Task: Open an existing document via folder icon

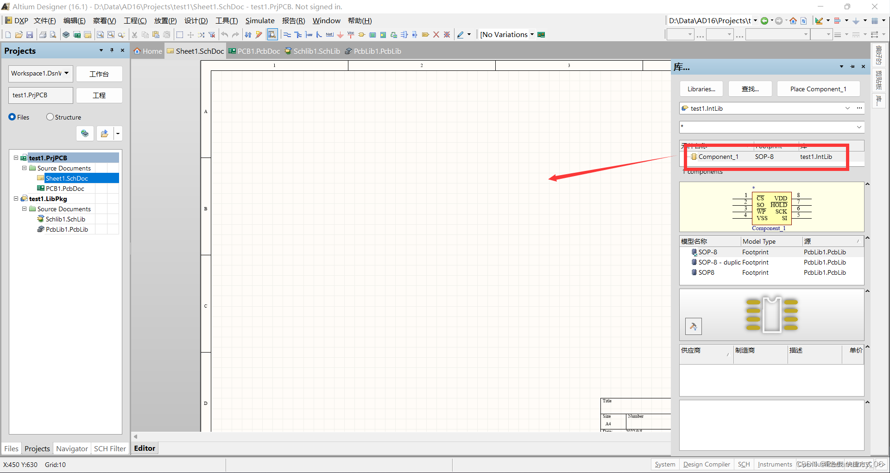Action: pyautogui.click(x=19, y=35)
